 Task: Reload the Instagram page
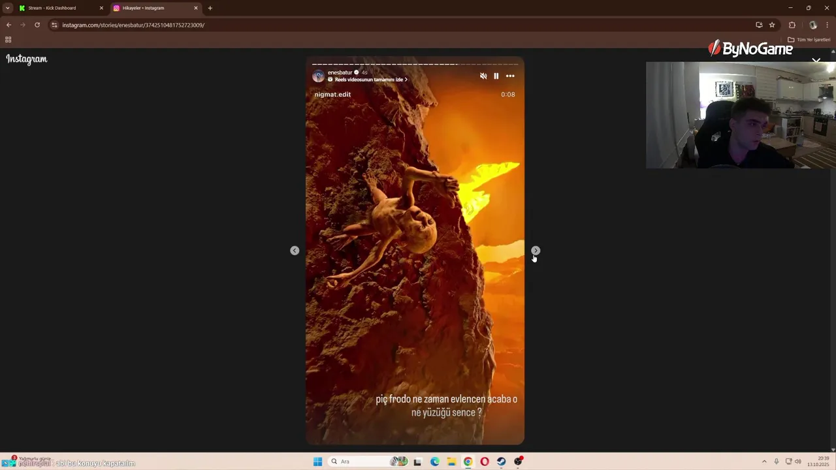tap(37, 25)
